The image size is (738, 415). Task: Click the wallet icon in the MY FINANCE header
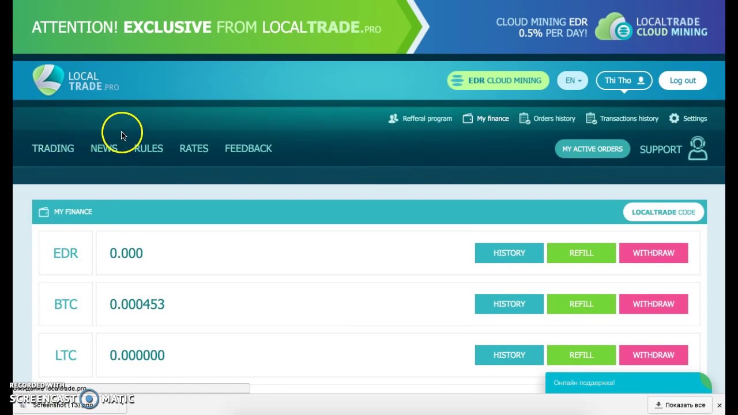(43, 212)
